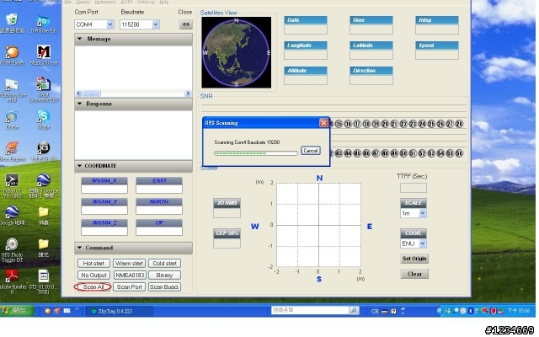
Task: Click the Satellites View globe image
Action: click(236, 52)
